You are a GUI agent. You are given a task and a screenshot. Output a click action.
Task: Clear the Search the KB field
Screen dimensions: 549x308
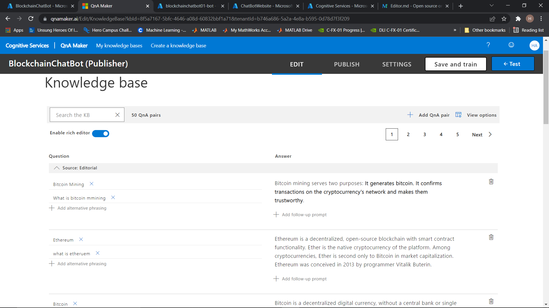(x=117, y=115)
